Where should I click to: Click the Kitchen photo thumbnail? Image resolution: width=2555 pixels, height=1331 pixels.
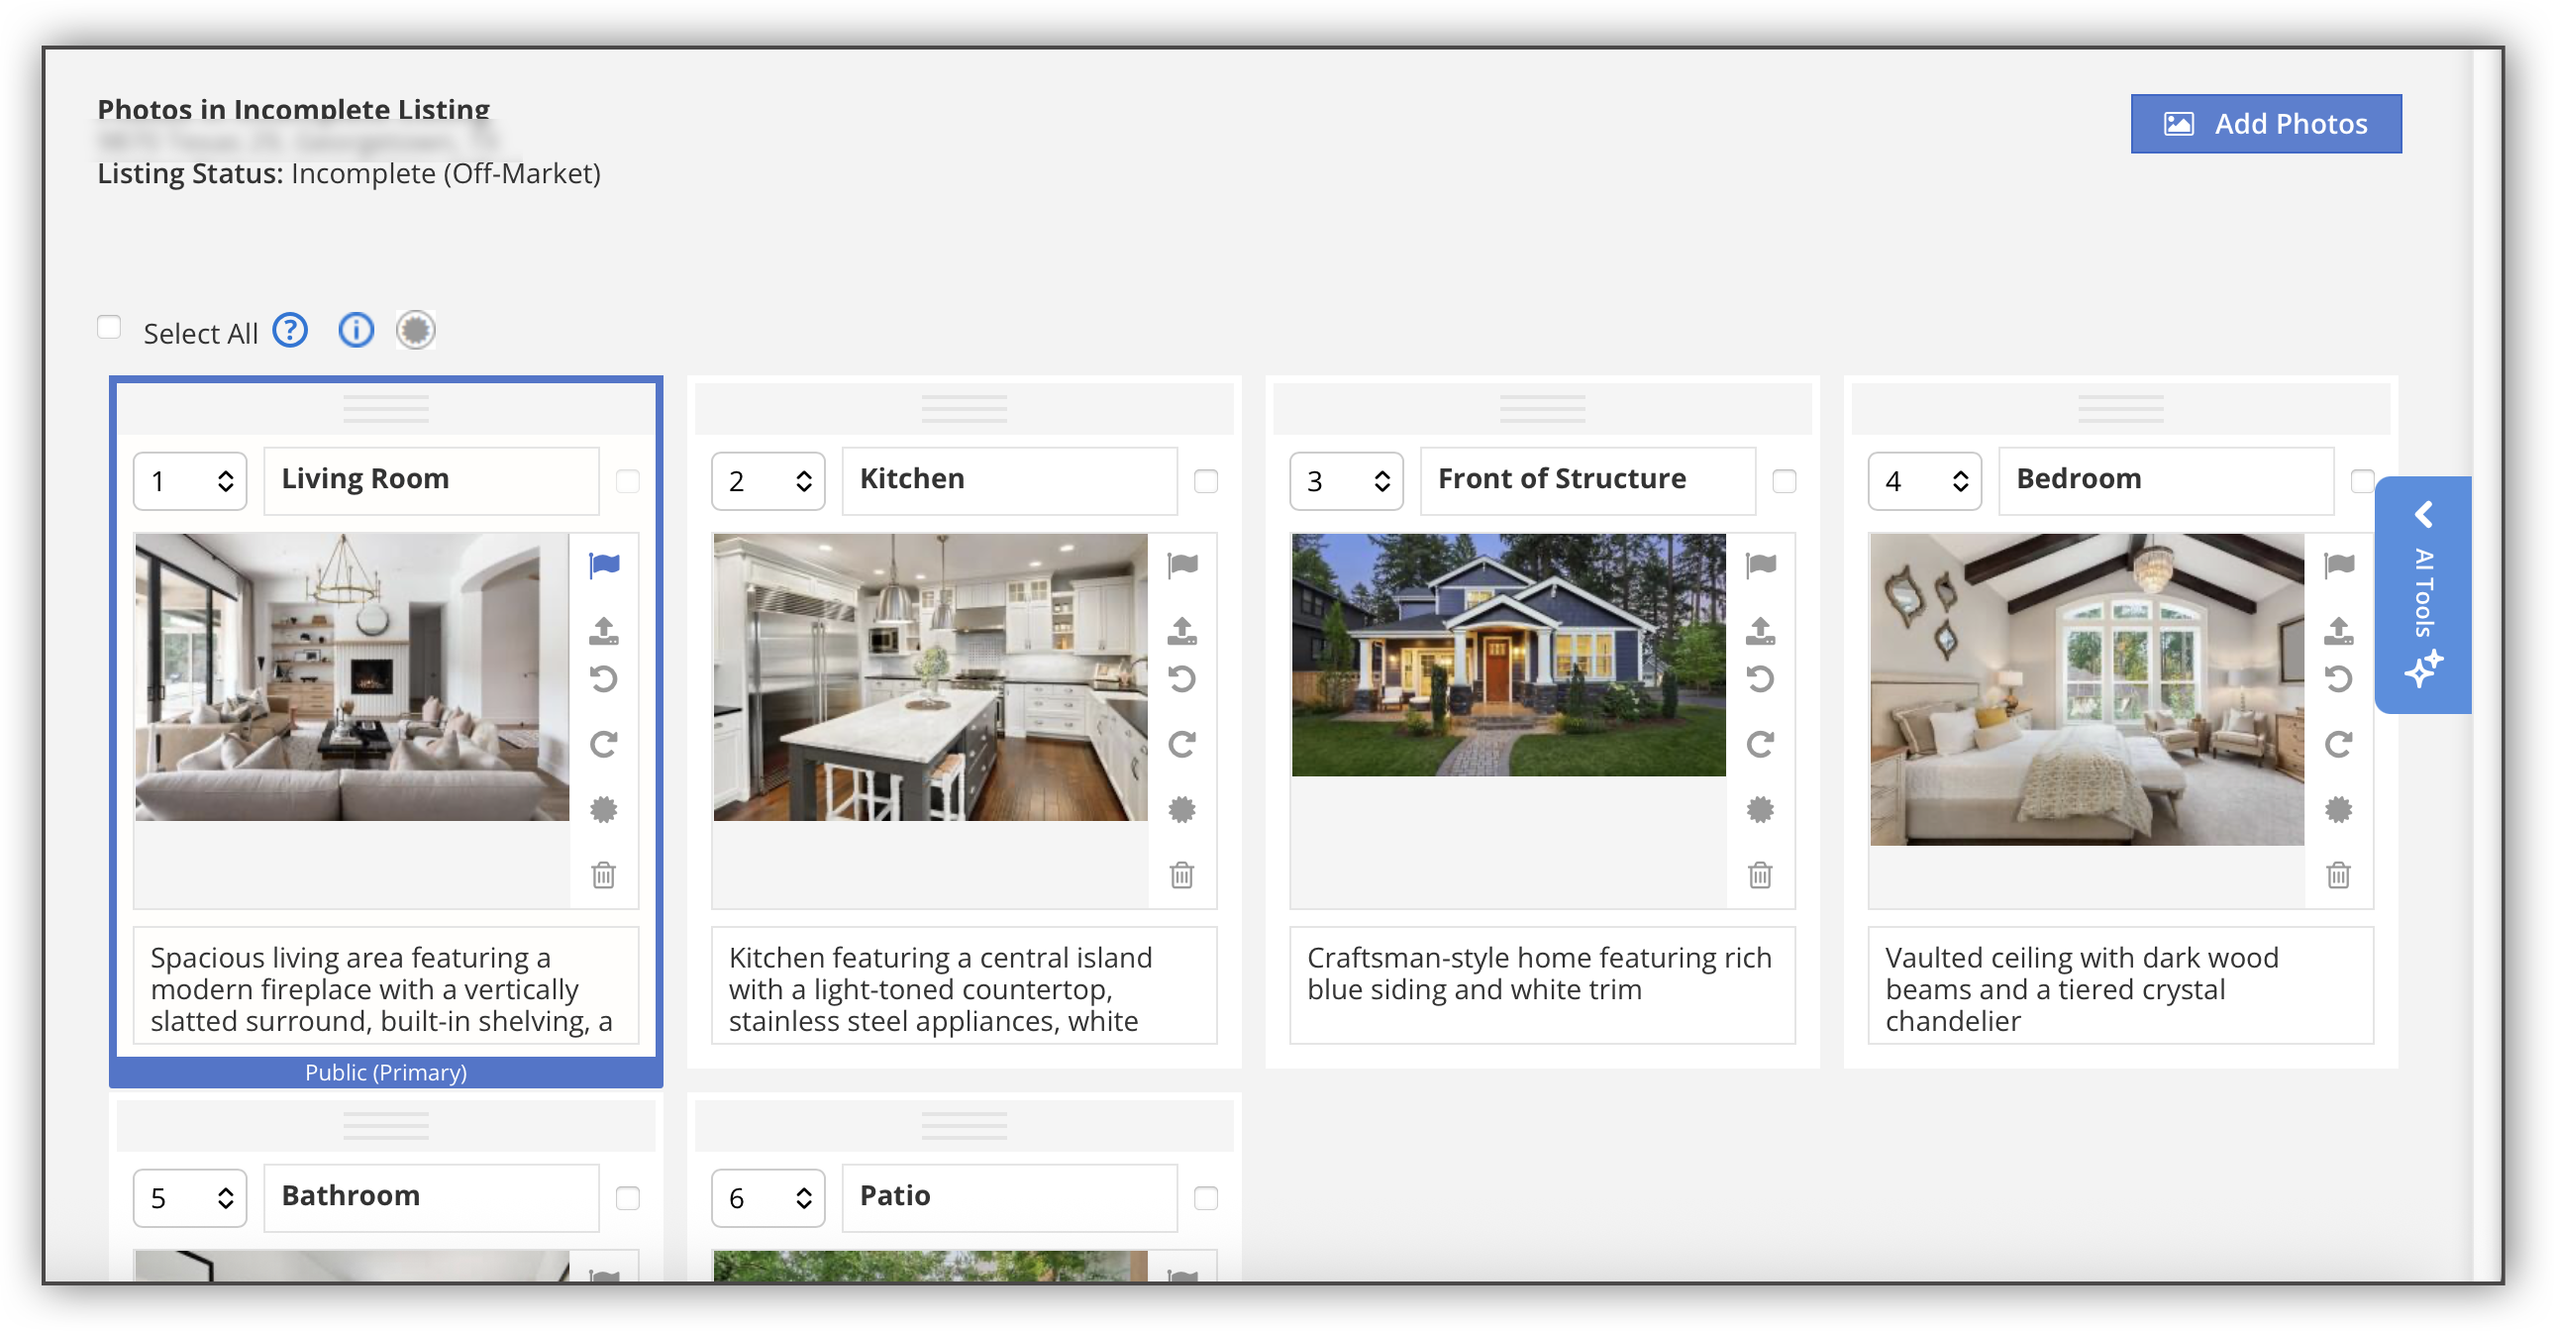[x=930, y=677]
